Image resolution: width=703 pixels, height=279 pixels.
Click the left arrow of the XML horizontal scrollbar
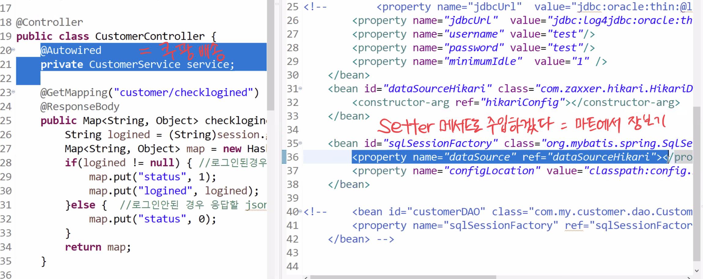tap(306, 277)
